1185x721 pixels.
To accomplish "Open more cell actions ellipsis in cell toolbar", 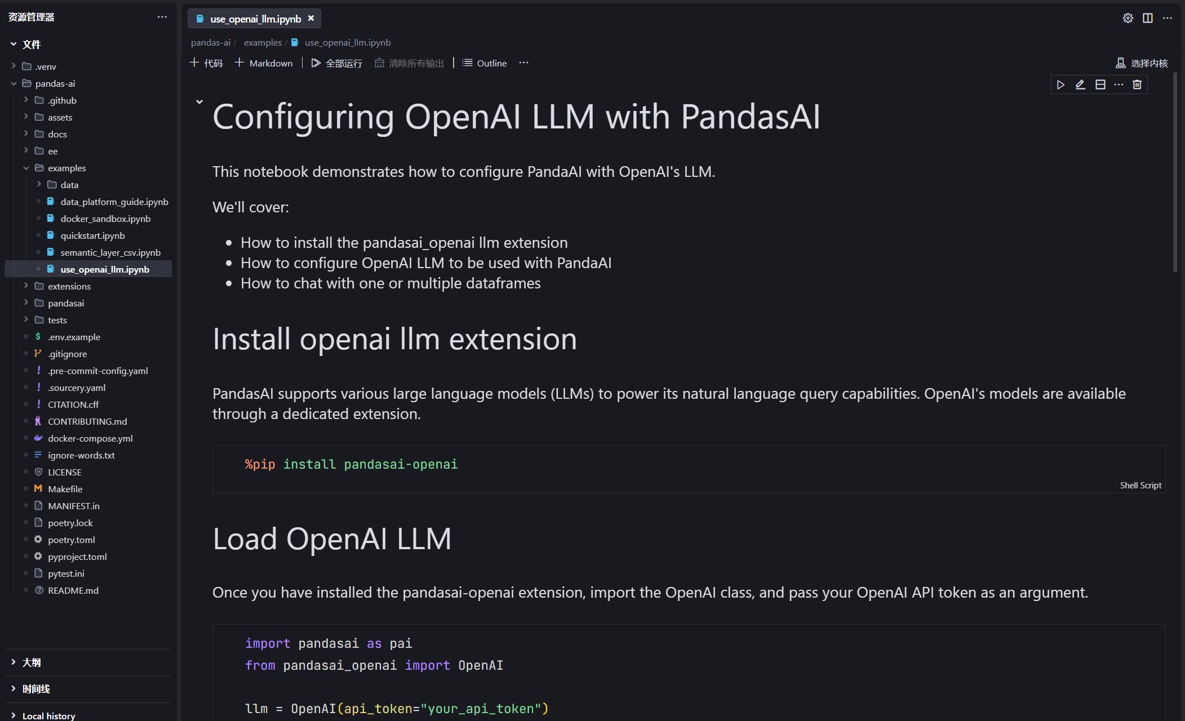I will pos(1119,84).
